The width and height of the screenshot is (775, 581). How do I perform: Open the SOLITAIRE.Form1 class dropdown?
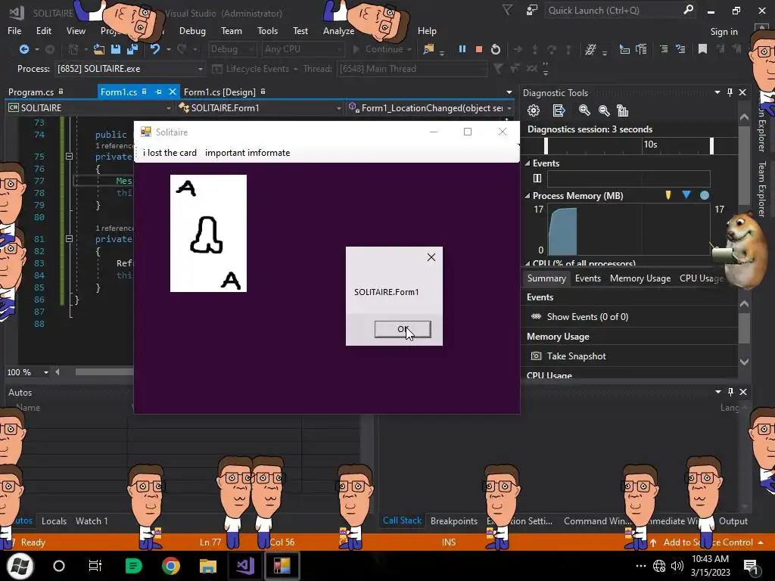tap(338, 107)
